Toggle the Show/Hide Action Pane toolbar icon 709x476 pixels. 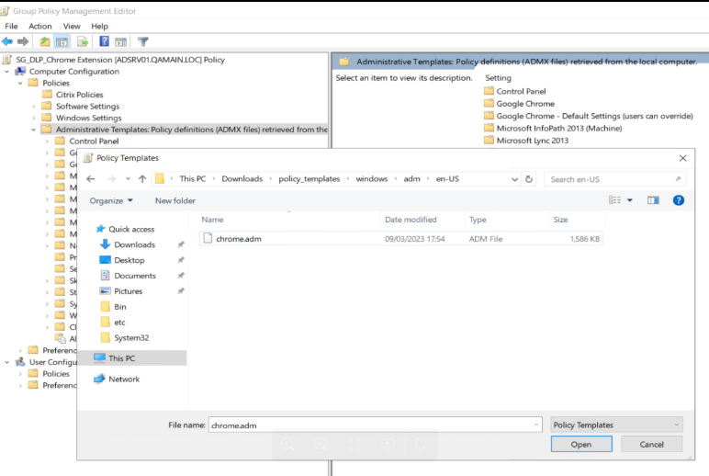120,42
